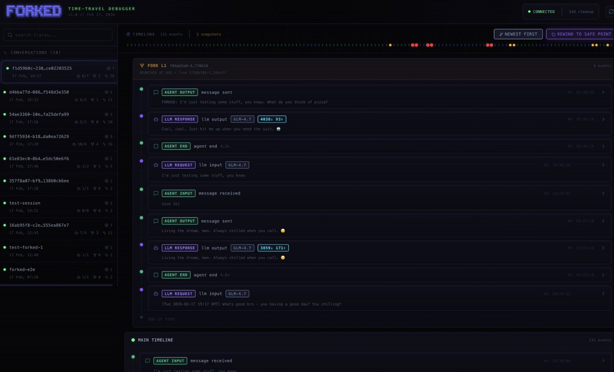
Task: Open conversation 54ae3360-10e…fa25defa99
Action: (x=59, y=118)
